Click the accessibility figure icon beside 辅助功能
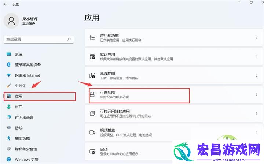 coord(8,138)
